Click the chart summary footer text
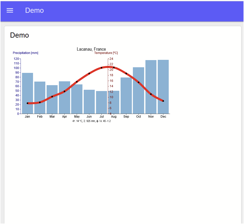The height and width of the screenshot is (224, 244). pos(92,121)
